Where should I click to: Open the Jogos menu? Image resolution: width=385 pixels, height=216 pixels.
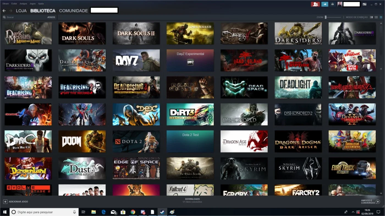click(32, 4)
